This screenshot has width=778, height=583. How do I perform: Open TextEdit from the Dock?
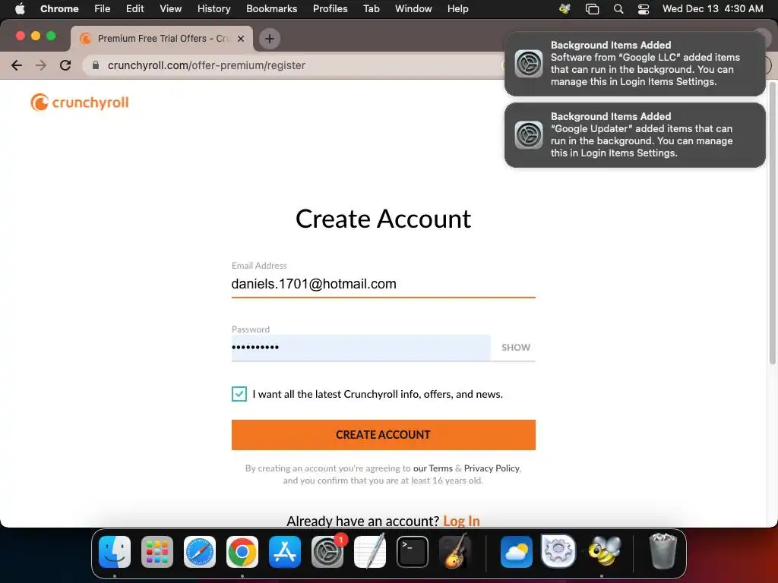[370, 552]
